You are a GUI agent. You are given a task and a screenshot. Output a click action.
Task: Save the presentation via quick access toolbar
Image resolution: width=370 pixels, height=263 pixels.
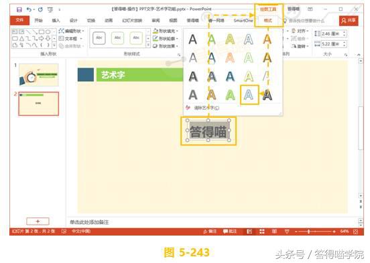point(19,9)
